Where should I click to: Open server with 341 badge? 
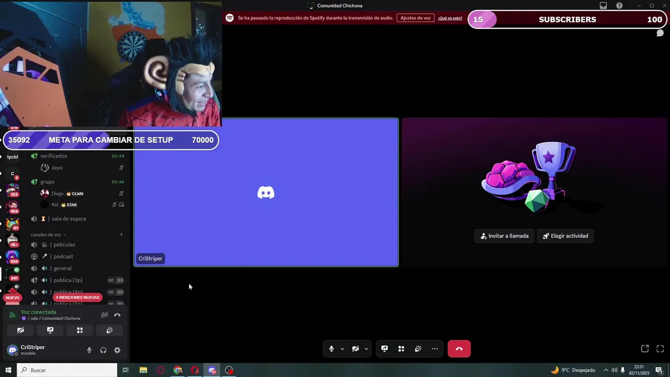pyautogui.click(x=13, y=274)
